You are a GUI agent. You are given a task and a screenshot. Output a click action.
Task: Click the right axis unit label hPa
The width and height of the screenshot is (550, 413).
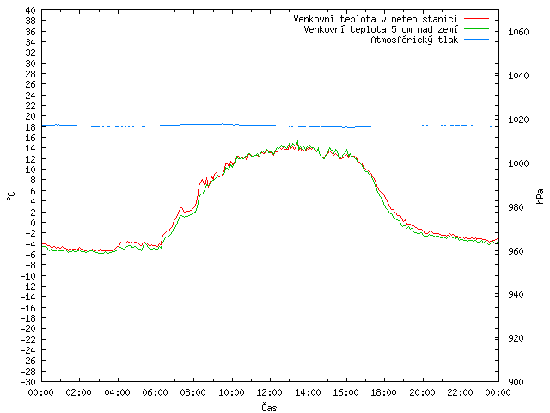(x=540, y=196)
